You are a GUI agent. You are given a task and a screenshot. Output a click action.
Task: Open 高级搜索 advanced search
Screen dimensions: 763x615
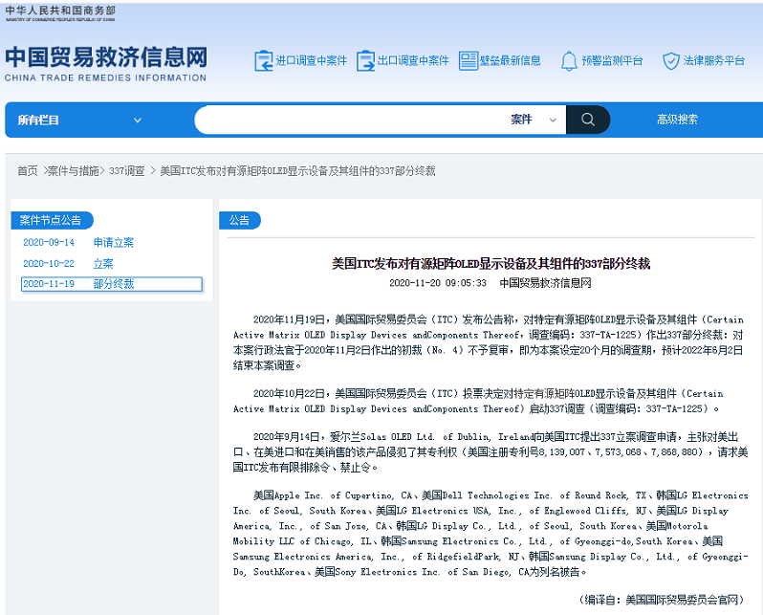pyautogui.click(x=677, y=120)
